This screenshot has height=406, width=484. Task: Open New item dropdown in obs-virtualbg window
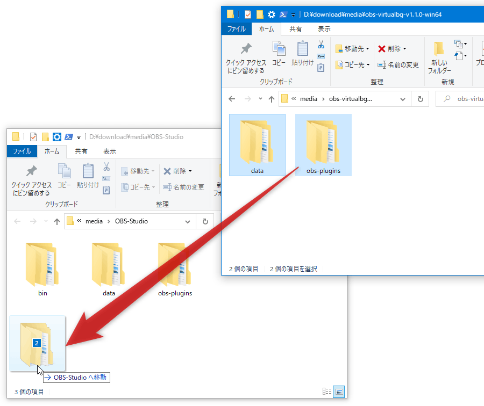[460, 44]
